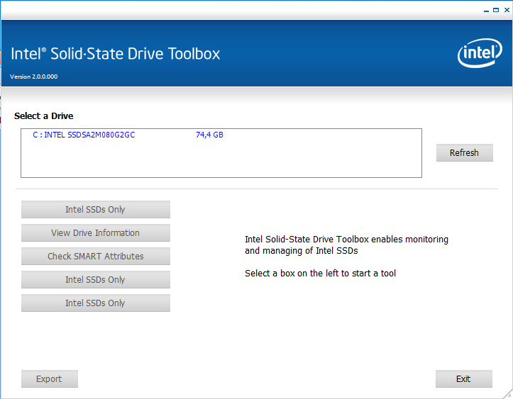513x399 pixels.
Task: Refresh the drive list
Action: tap(464, 152)
